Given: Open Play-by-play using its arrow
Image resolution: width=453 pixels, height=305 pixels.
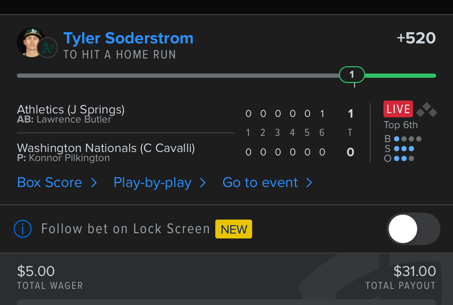Looking at the screenshot, I should tap(203, 183).
